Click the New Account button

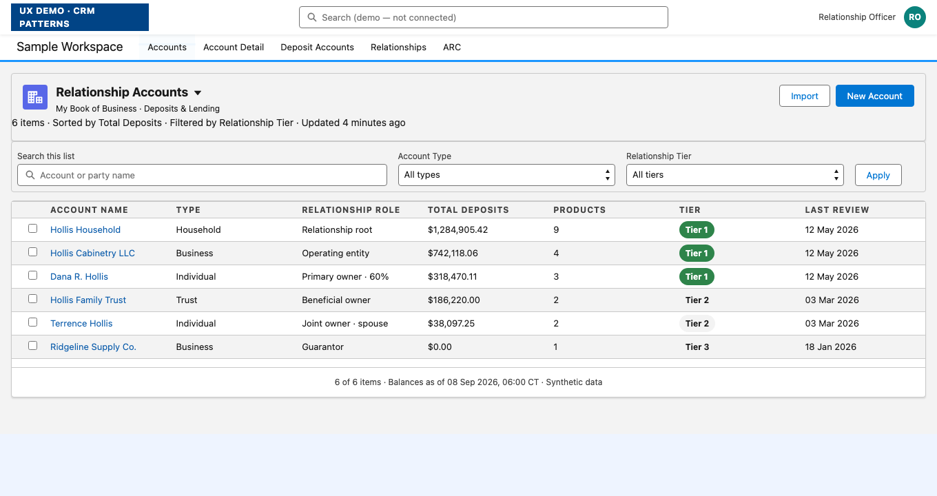coord(875,96)
